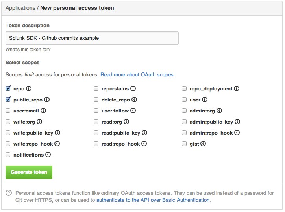The width and height of the screenshot is (285, 212).
Task: Open info icon beside public_repo scope
Action: (x=47, y=100)
